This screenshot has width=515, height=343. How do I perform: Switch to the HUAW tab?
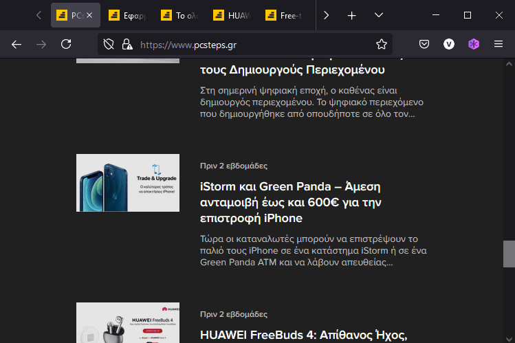tap(232, 15)
